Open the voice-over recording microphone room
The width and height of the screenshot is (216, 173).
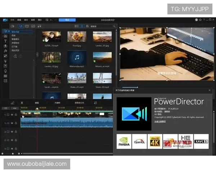click(5, 71)
